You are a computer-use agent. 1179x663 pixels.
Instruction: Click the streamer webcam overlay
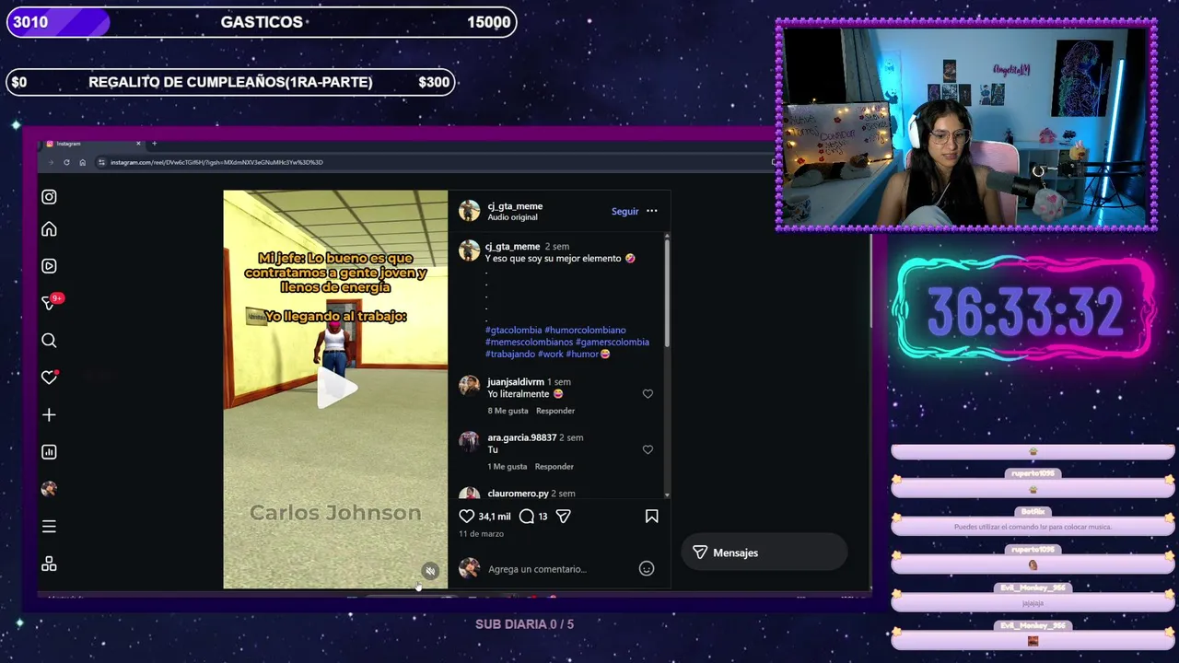966,124
